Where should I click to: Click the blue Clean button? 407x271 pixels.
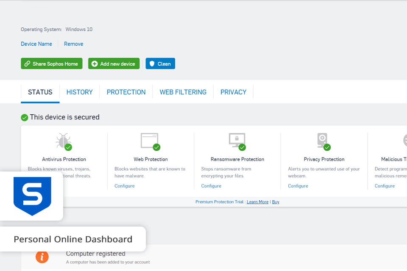coord(160,64)
